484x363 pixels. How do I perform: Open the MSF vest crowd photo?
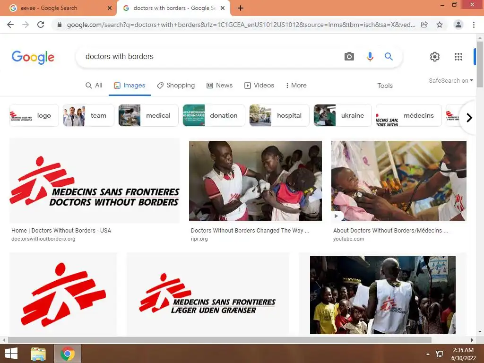click(383, 295)
